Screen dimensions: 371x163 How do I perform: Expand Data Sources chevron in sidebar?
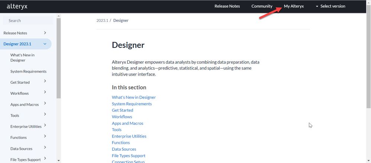(45, 147)
